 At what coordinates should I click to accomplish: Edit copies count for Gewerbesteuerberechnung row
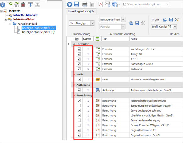coord(88,111)
